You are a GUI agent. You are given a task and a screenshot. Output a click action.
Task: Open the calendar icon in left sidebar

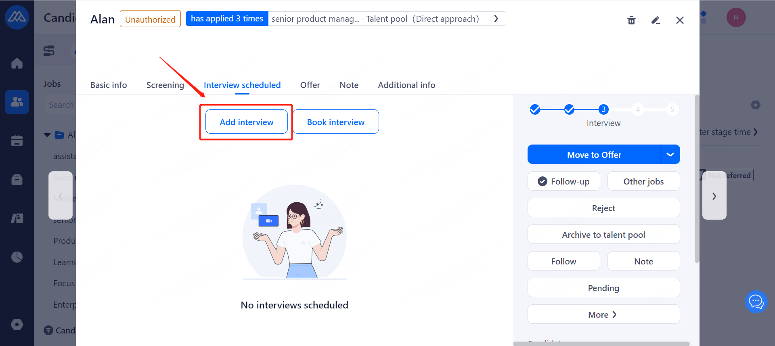click(x=17, y=140)
